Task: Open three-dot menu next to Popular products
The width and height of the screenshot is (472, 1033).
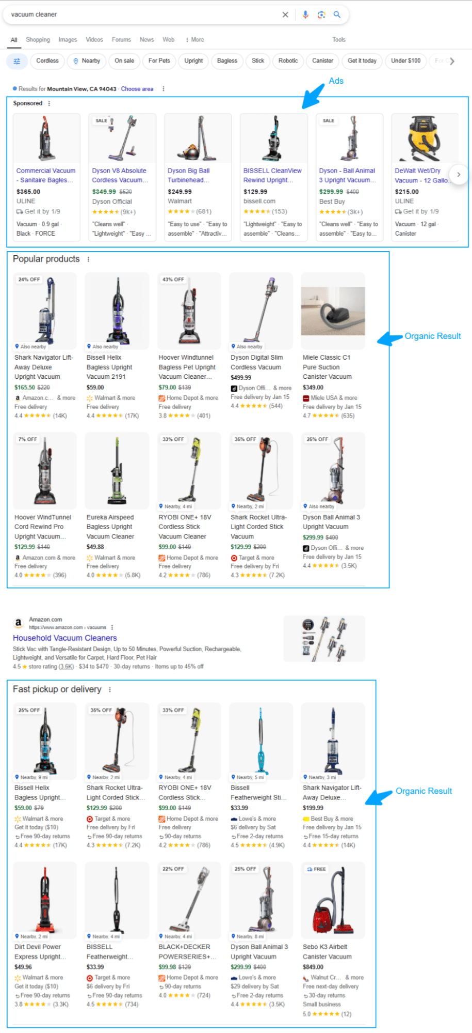Action: click(x=88, y=259)
